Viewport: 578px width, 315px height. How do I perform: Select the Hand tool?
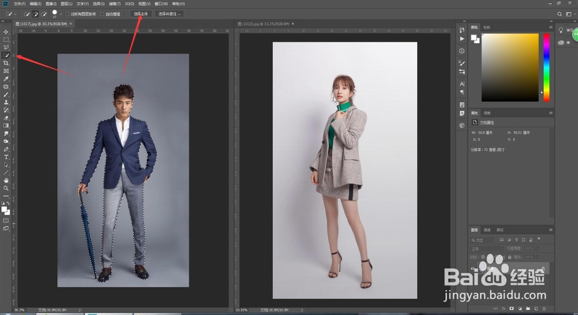coord(6,180)
